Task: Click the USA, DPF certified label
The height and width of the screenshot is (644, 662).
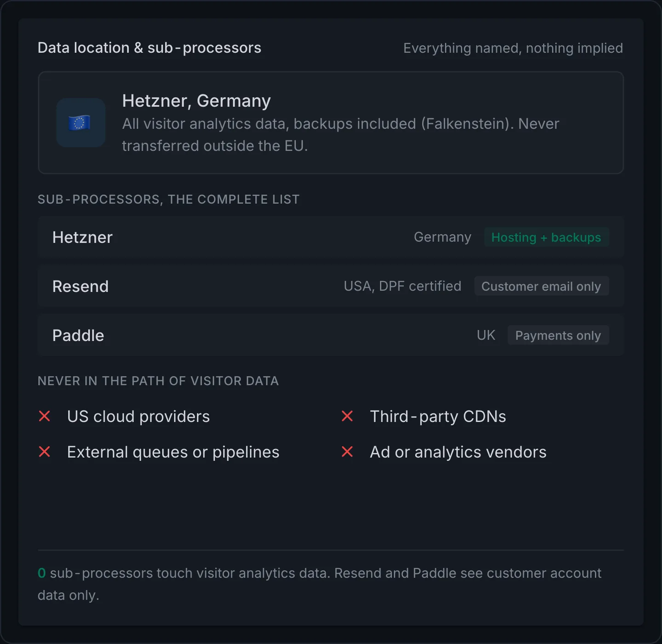Action: [402, 286]
